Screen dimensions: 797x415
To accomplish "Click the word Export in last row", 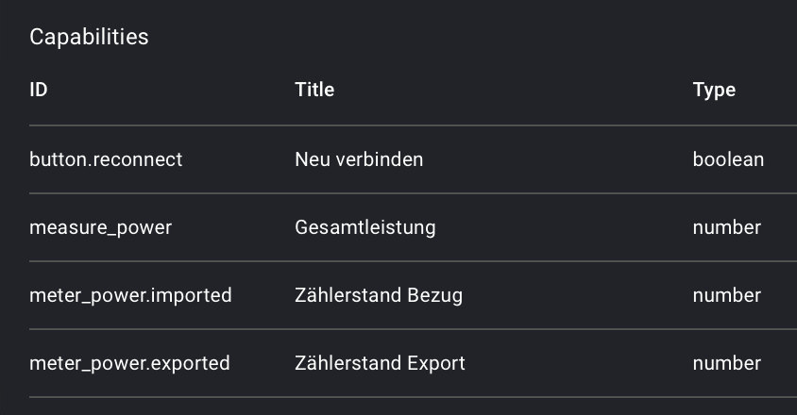I will 436,363.
